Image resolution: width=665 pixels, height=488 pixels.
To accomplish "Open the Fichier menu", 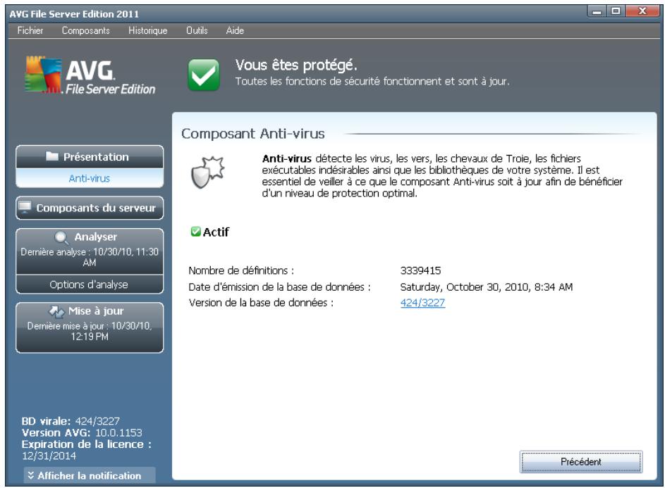I will click(30, 30).
